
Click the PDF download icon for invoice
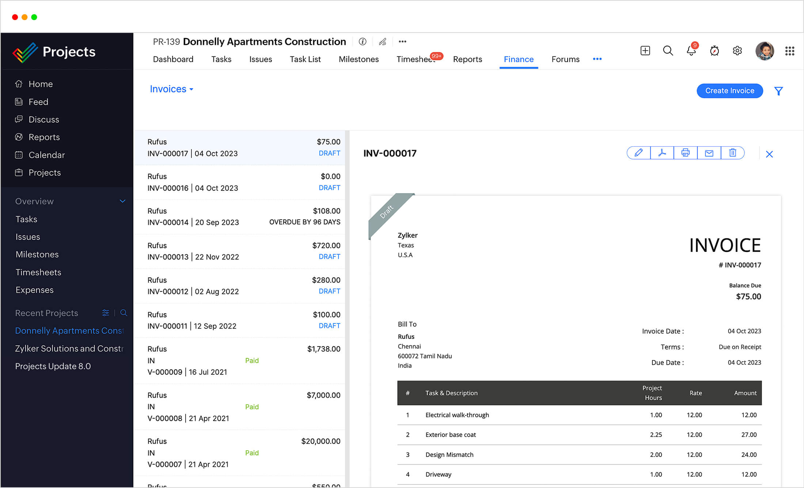point(661,153)
